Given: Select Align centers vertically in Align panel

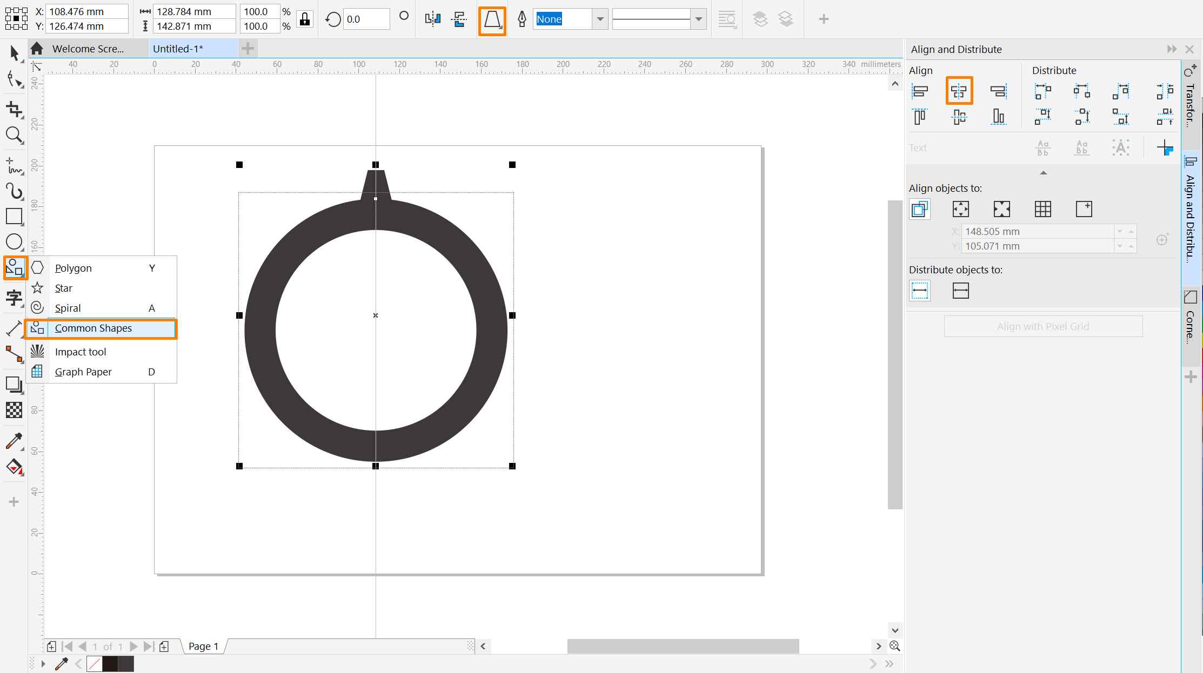Looking at the screenshot, I should [x=959, y=91].
